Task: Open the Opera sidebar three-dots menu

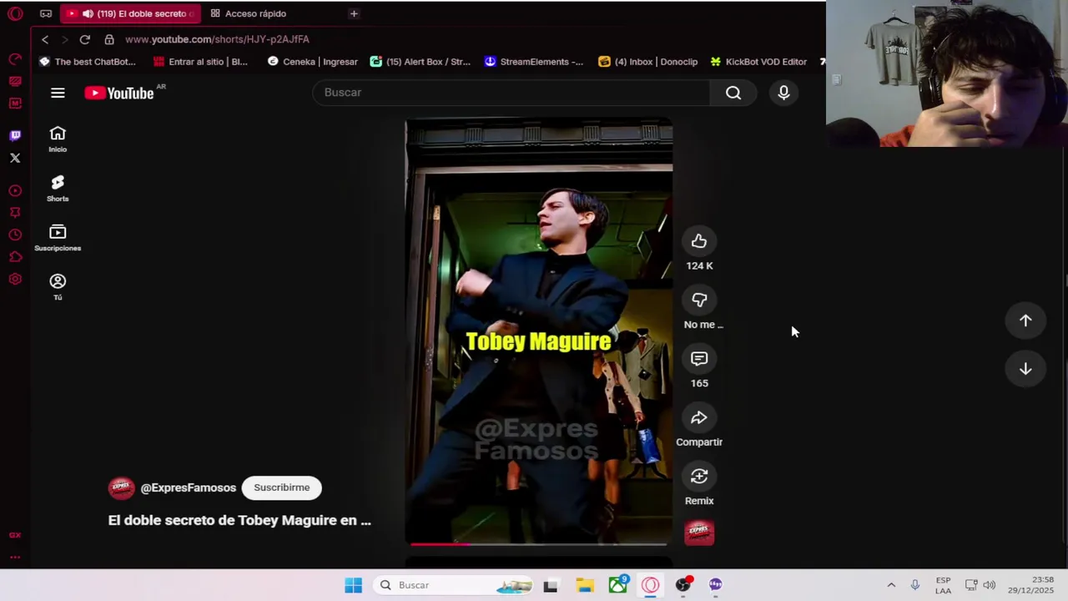Action: click(x=15, y=557)
